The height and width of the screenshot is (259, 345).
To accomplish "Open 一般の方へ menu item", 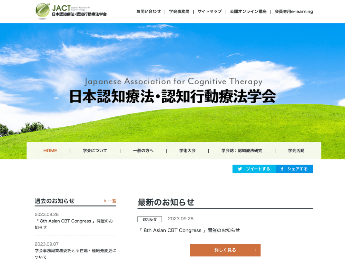I will [143, 151].
